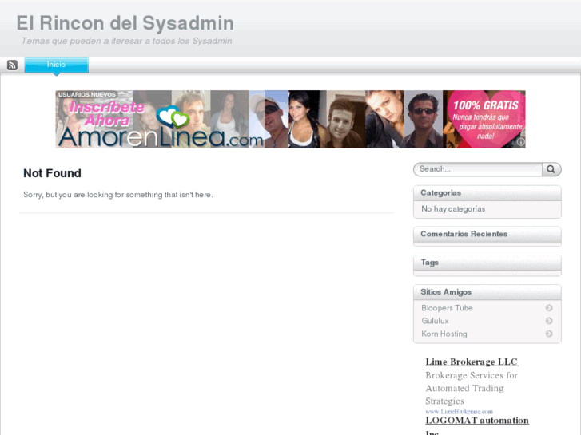The height and width of the screenshot is (435, 581).
Task: Click the Not Found heading
Action: click(52, 173)
